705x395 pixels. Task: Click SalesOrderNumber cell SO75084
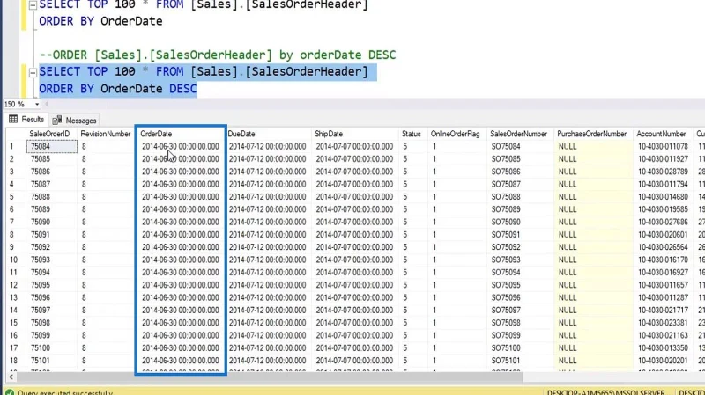520,146
